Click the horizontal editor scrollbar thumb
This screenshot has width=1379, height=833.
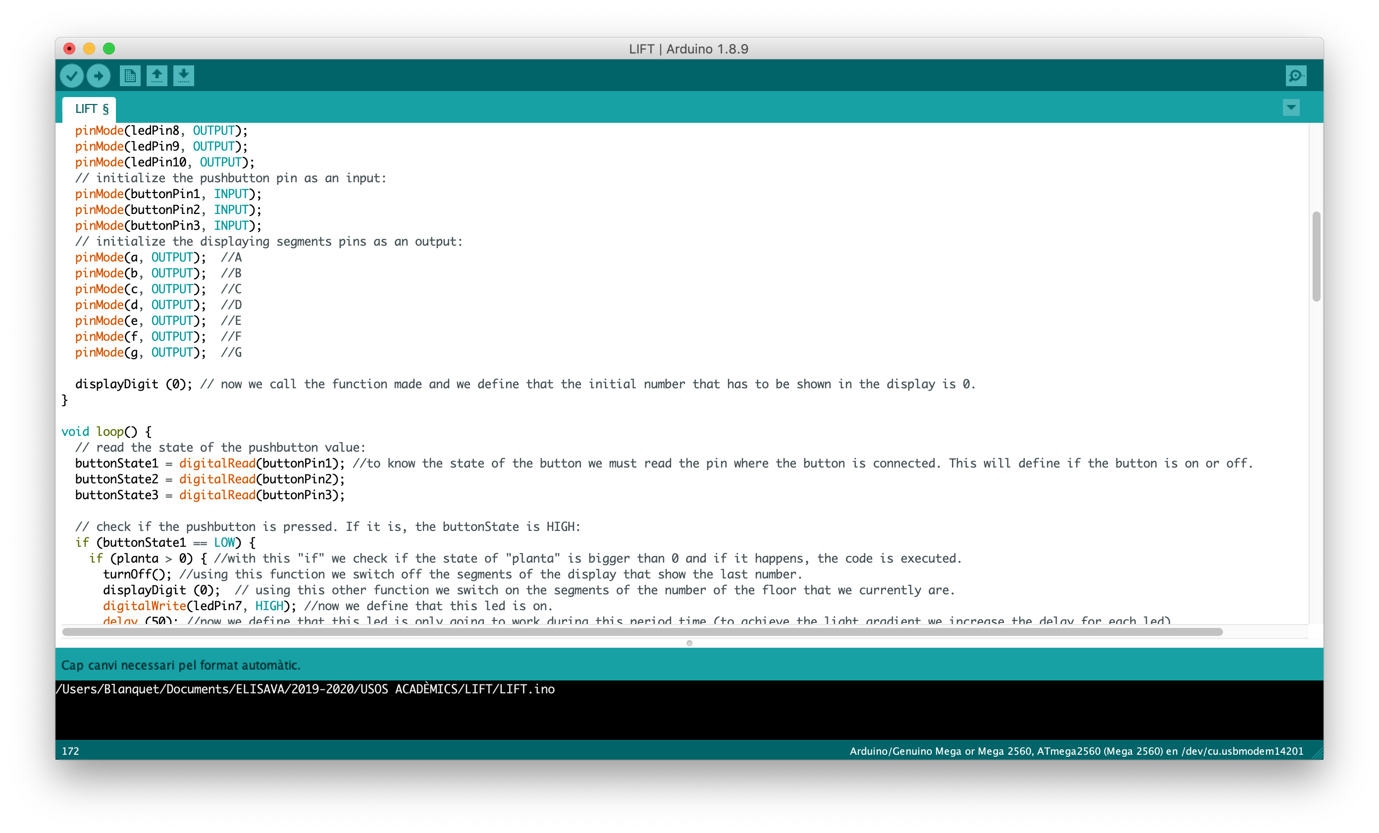[x=642, y=631]
